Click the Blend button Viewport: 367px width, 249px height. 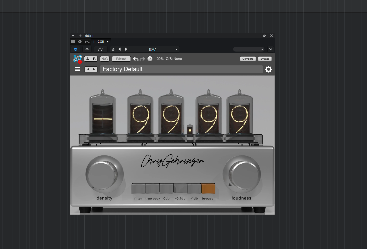point(121,59)
